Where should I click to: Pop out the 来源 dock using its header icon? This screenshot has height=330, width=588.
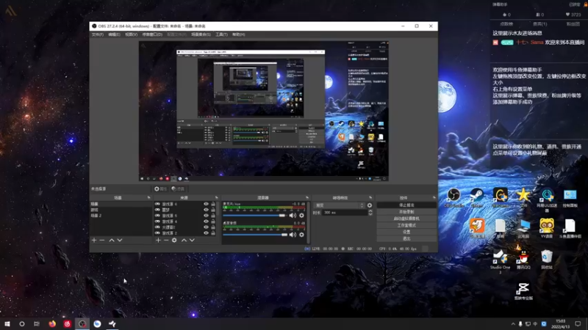[x=216, y=197]
